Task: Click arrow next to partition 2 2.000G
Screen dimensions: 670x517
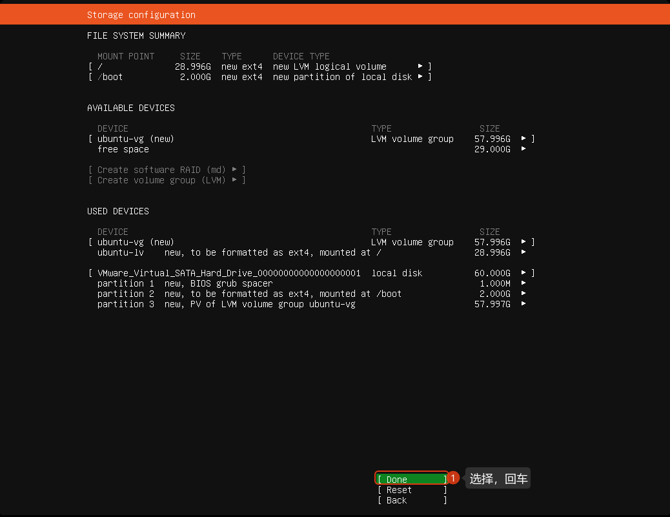Action: coord(523,293)
